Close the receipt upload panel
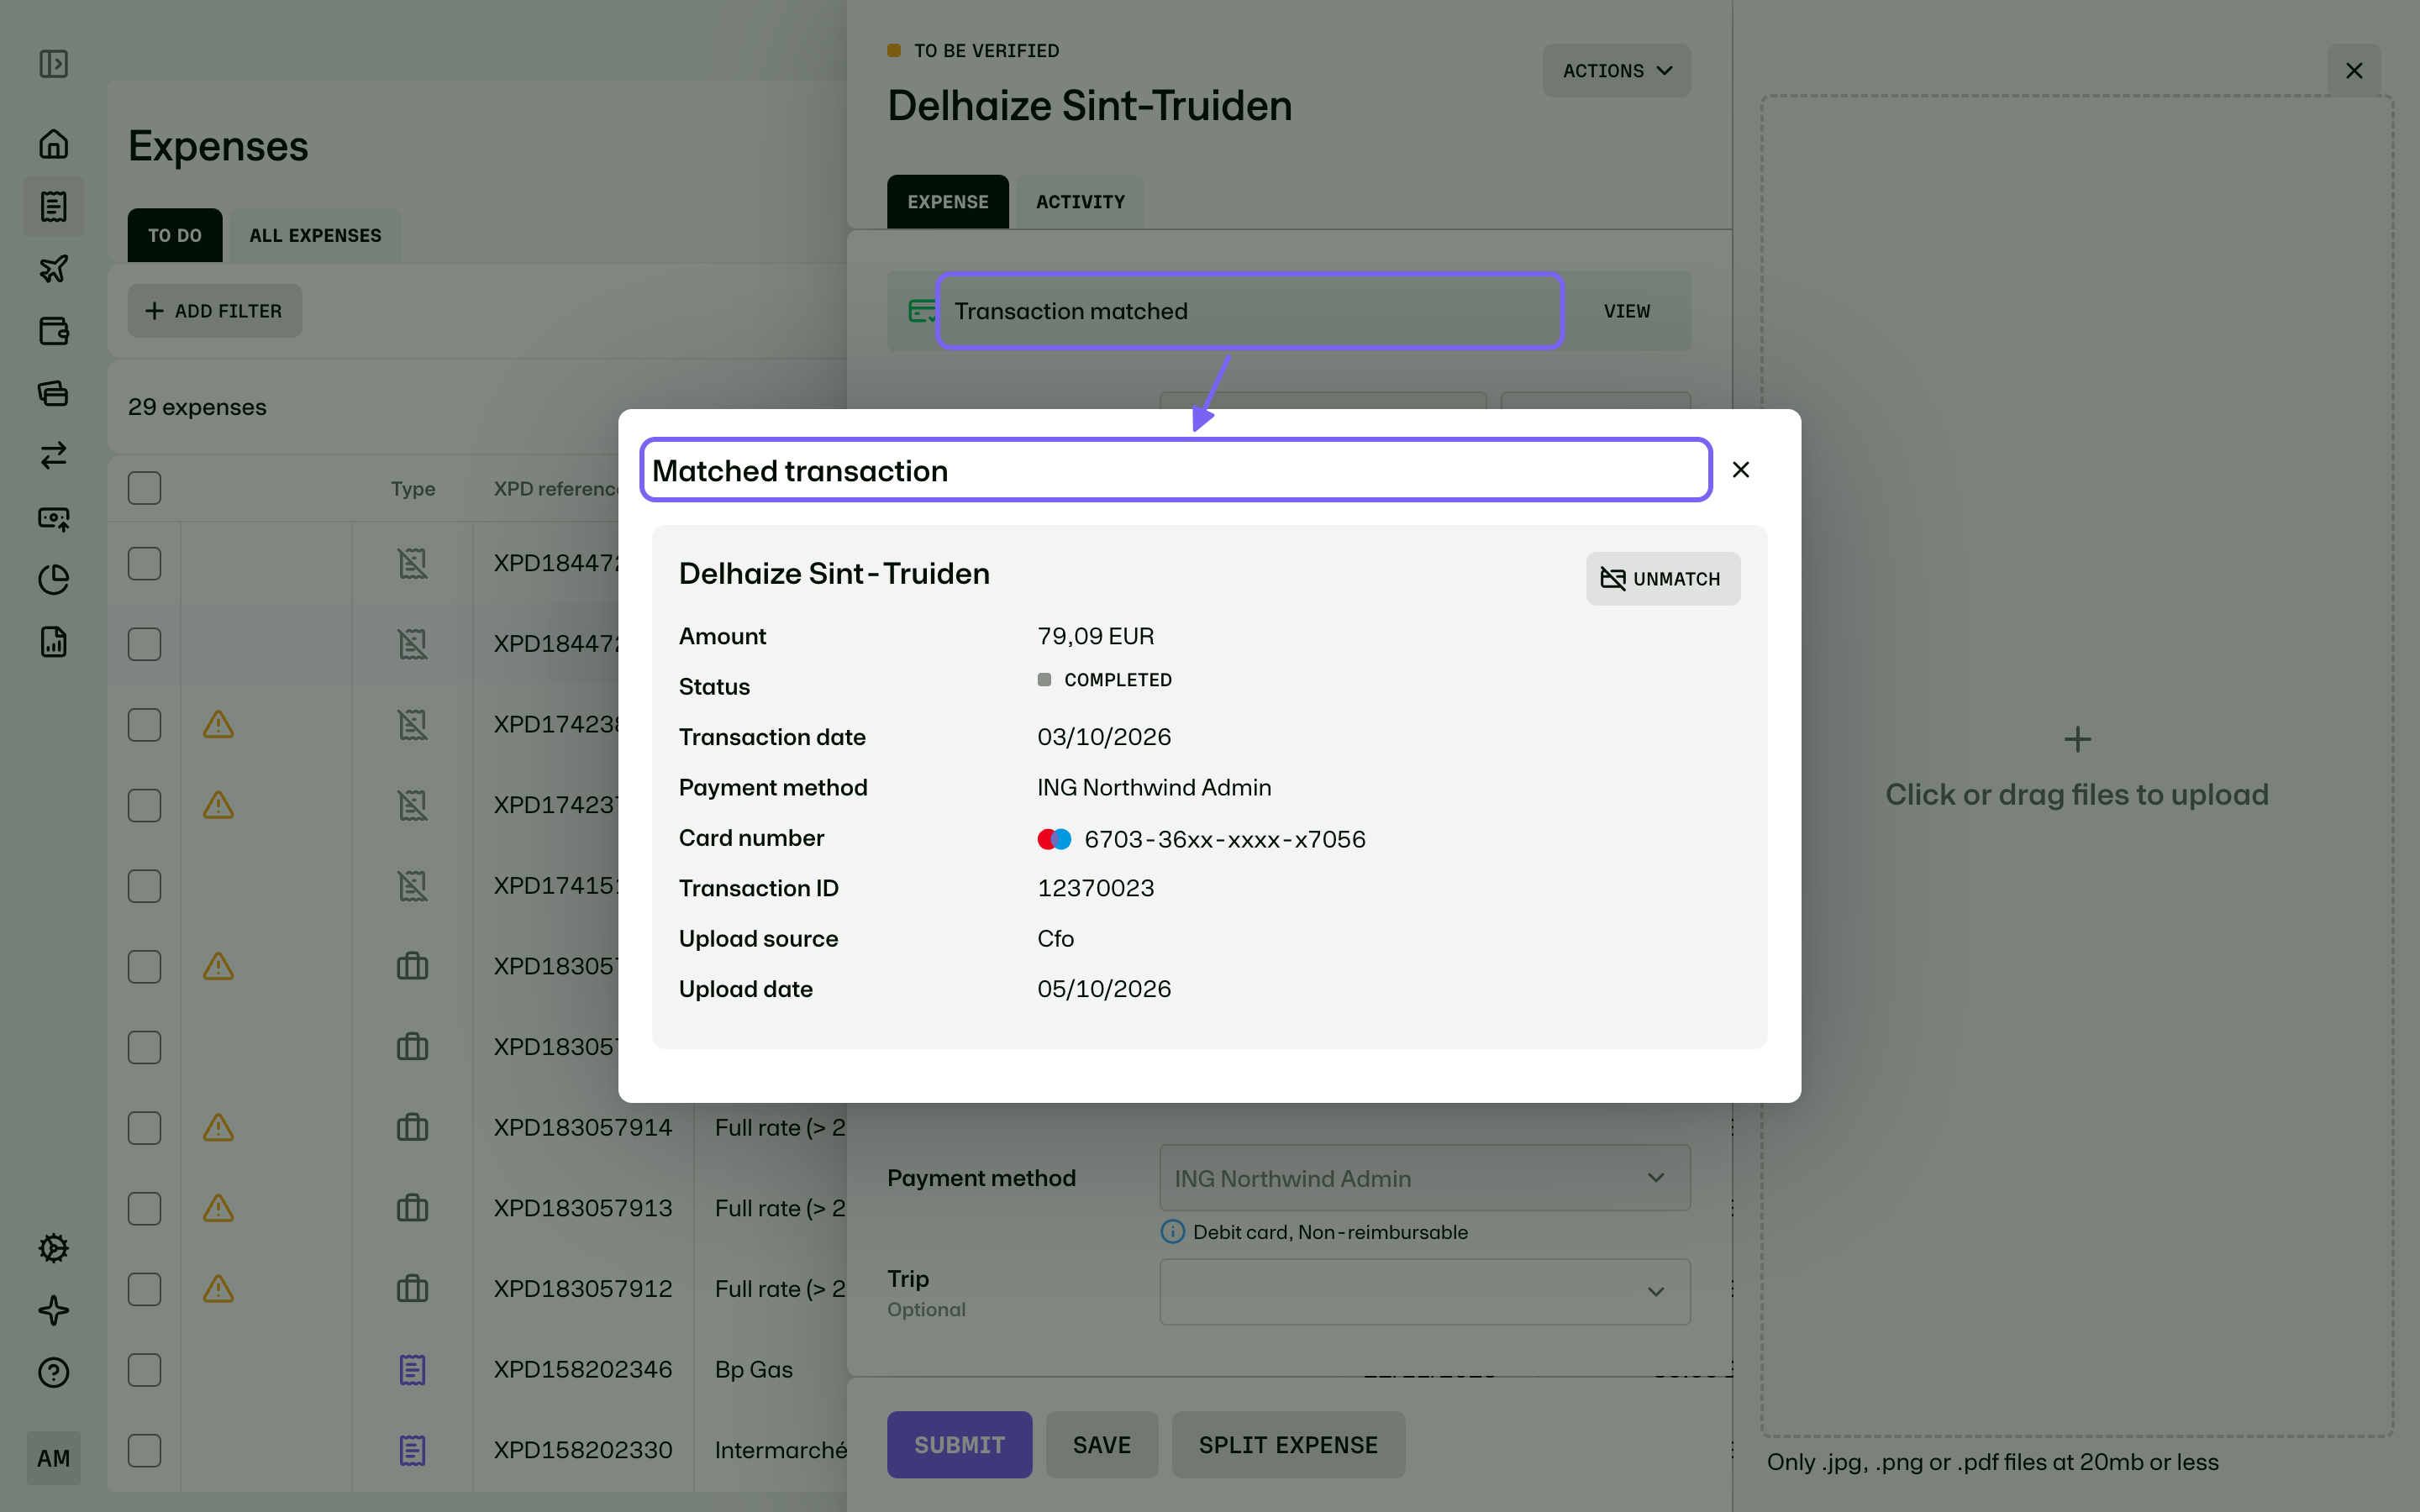2420x1512 pixels. pyautogui.click(x=2354, y=71)
